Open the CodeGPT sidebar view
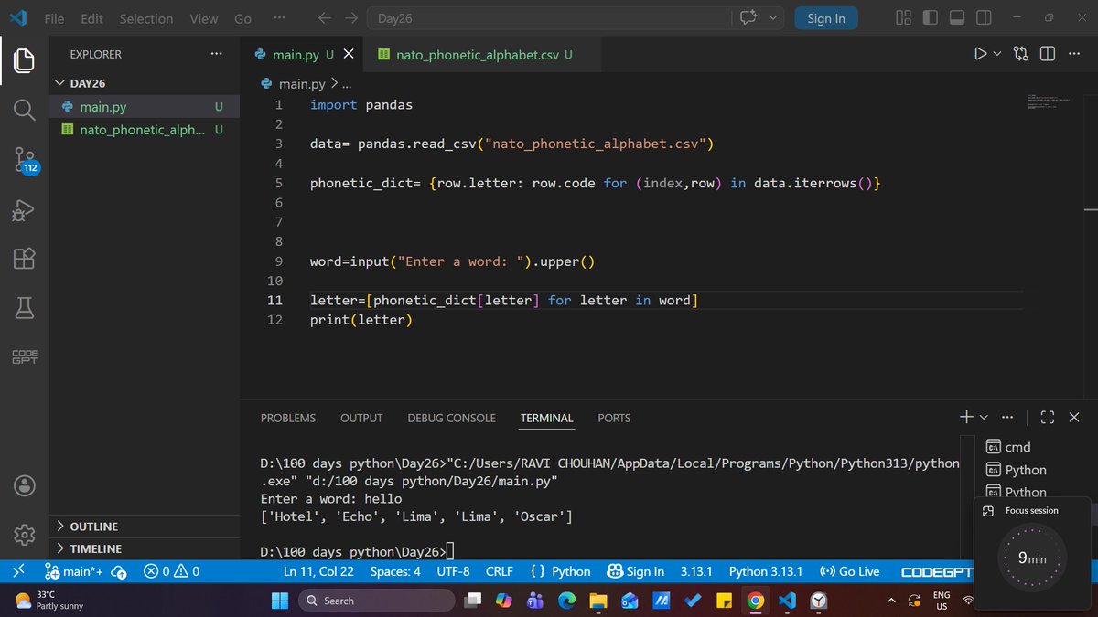Image resolution: width=1098 pixels, height=617 pixels. 24,357
